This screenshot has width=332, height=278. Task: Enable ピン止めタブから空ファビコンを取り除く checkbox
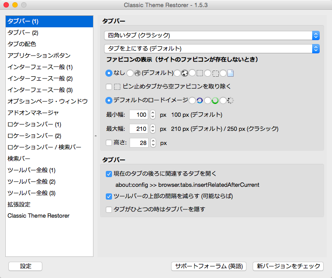(109, 86)
